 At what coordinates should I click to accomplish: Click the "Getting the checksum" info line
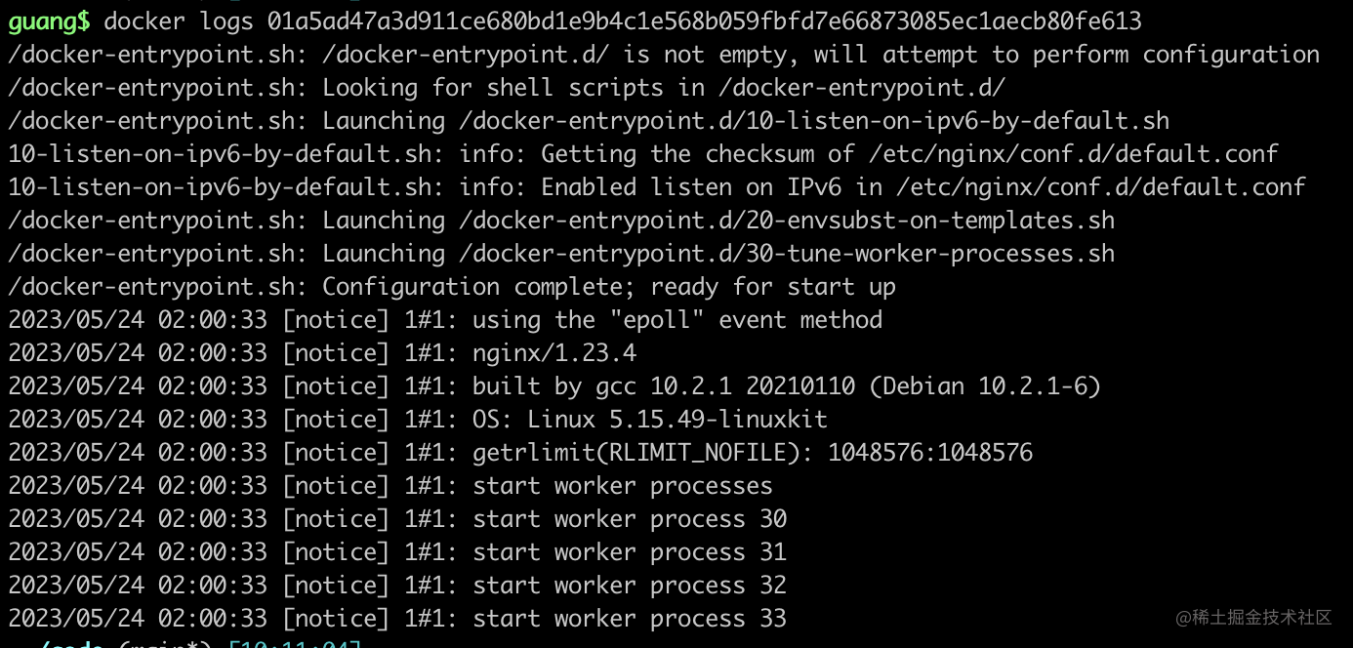[x=642, y=154]
